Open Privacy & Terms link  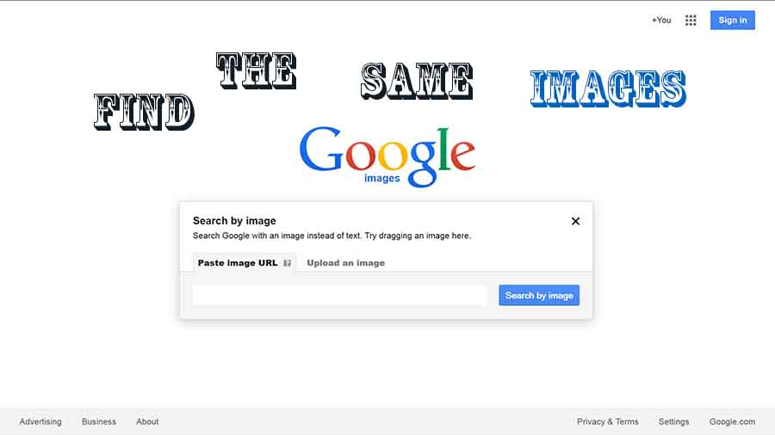[x=607, y=422]
